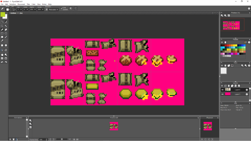
Task: Add a new color to the Palette
Action: 222,42
